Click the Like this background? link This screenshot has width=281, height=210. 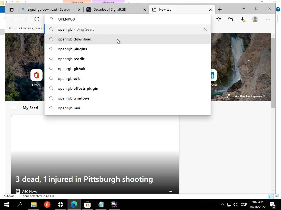[x=246, y=96]
